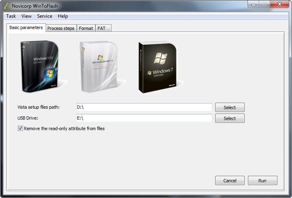Click Select button for USB Drive

pyautogui.click(x=230, y=118)
